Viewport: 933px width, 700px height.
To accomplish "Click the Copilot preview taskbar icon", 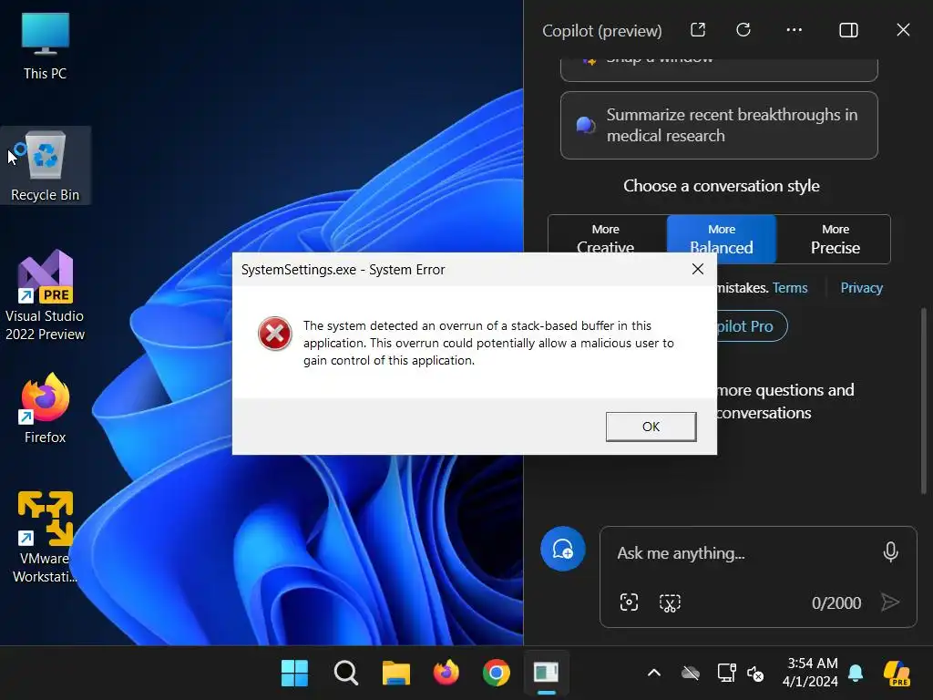I will (897, 674).
